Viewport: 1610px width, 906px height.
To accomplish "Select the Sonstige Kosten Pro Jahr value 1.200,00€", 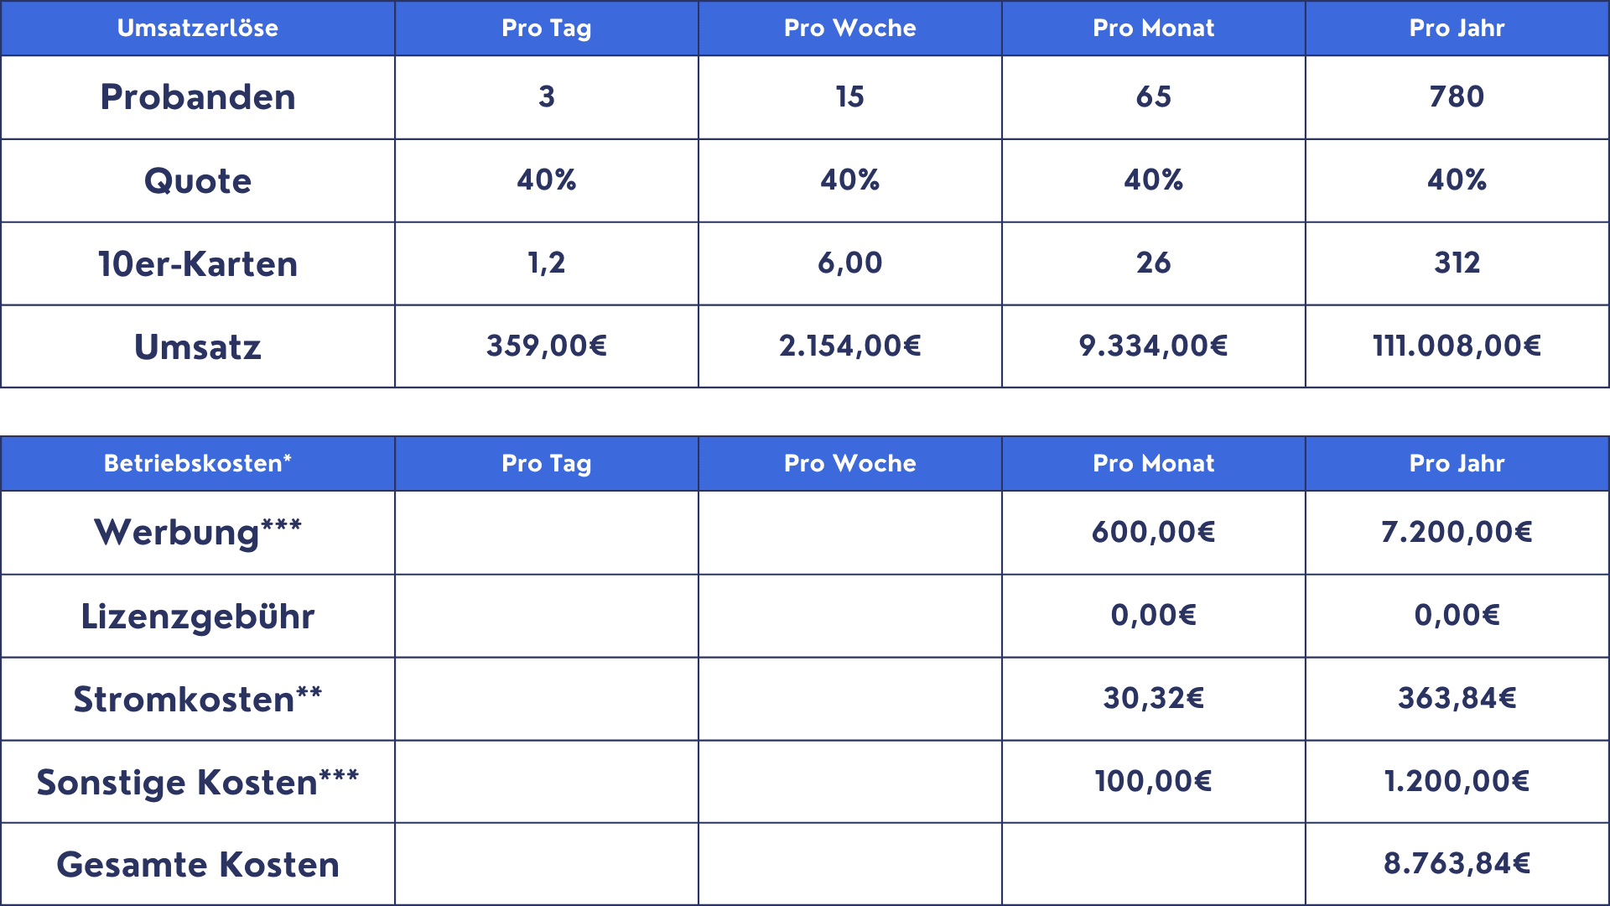I will point(1457,782).
